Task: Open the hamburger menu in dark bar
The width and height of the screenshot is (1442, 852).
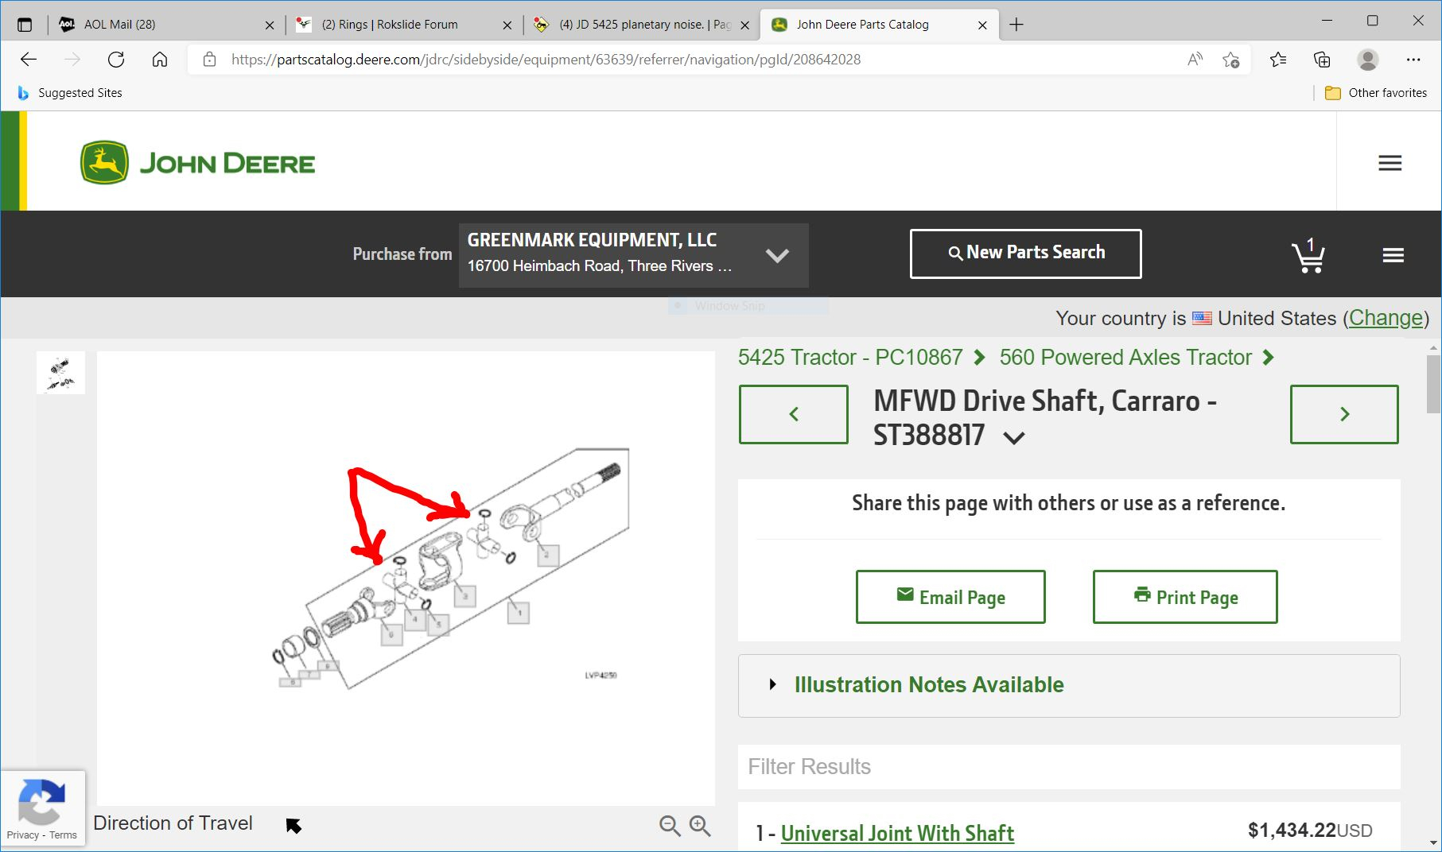Action: pos(1393,255)
